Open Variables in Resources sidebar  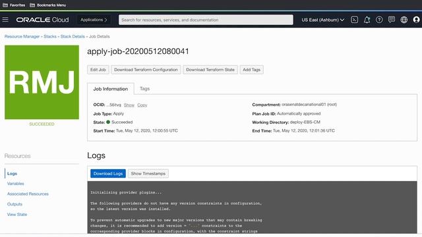(x=16, y=184)
